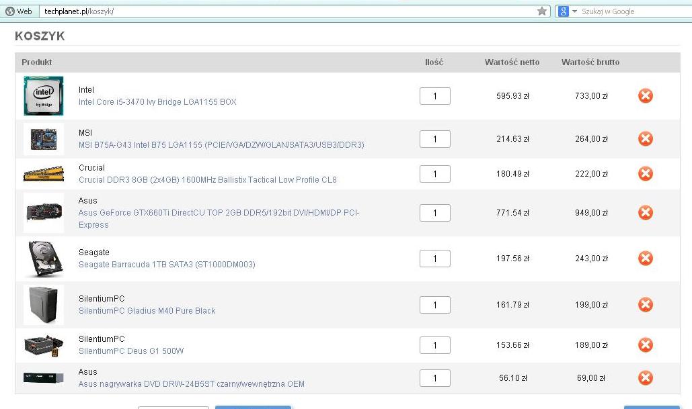The image size is (692, 409).
Task: Open SilentiumPC Deus G1 500W link
Action: click(x=131, y=351)
